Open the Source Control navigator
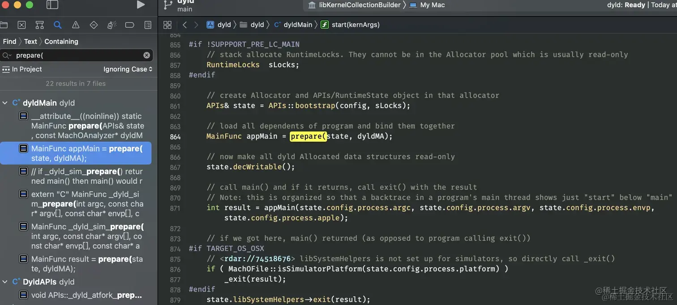Viewport: 677px width, 305px height. click(x=21, y=25)
